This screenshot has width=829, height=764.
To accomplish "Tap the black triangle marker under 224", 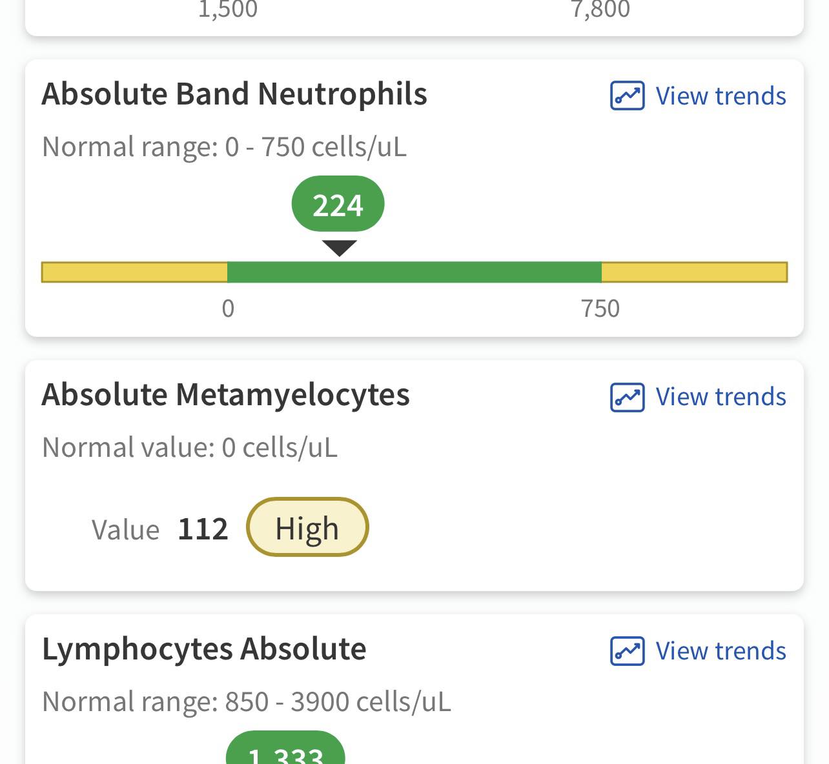I will pyautogui.click(x=340, y=248).
